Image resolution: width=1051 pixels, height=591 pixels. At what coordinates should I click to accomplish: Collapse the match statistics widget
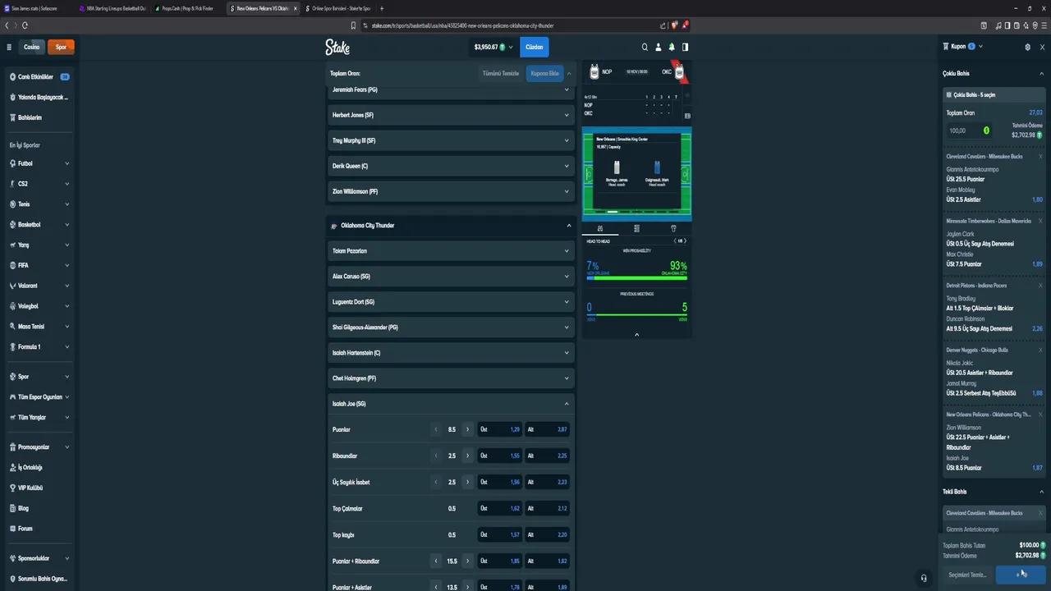coord(636,334)
